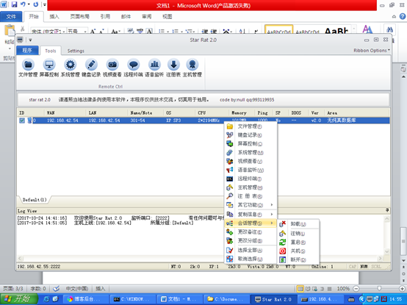
Task: Open the Ribbon Options dropdown
Action: (x=372, y=51)
